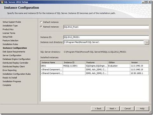Click Server Configuration in the steps list

coord(12,55)
